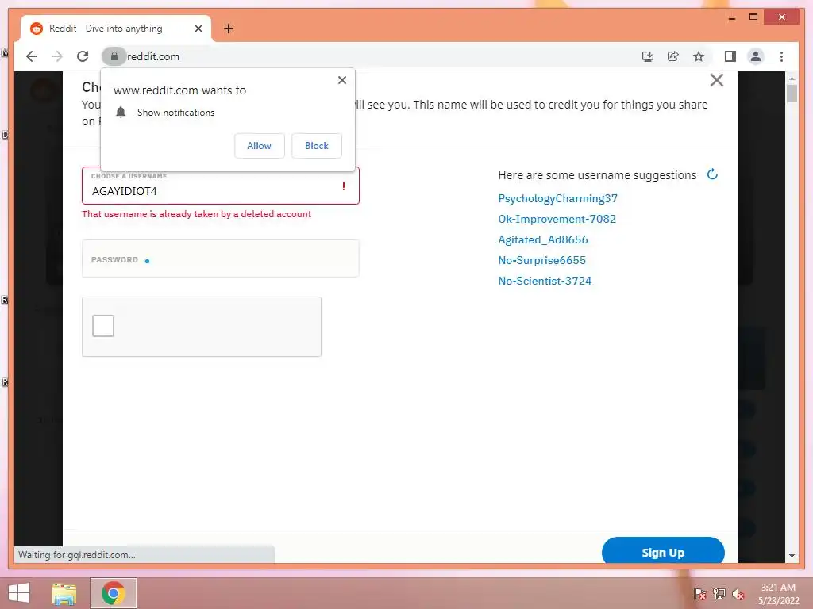The width and height of the screenshot is (813, 609).
Task: Reload the reddit.com page
Action: pyautogui.click(x=83, y=56)
